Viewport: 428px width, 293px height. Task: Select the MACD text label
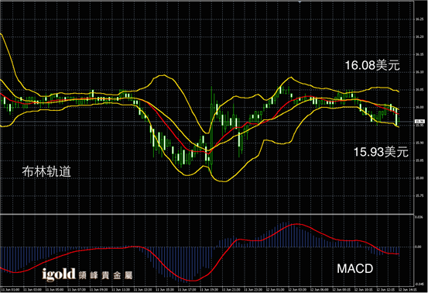point(354,269)
